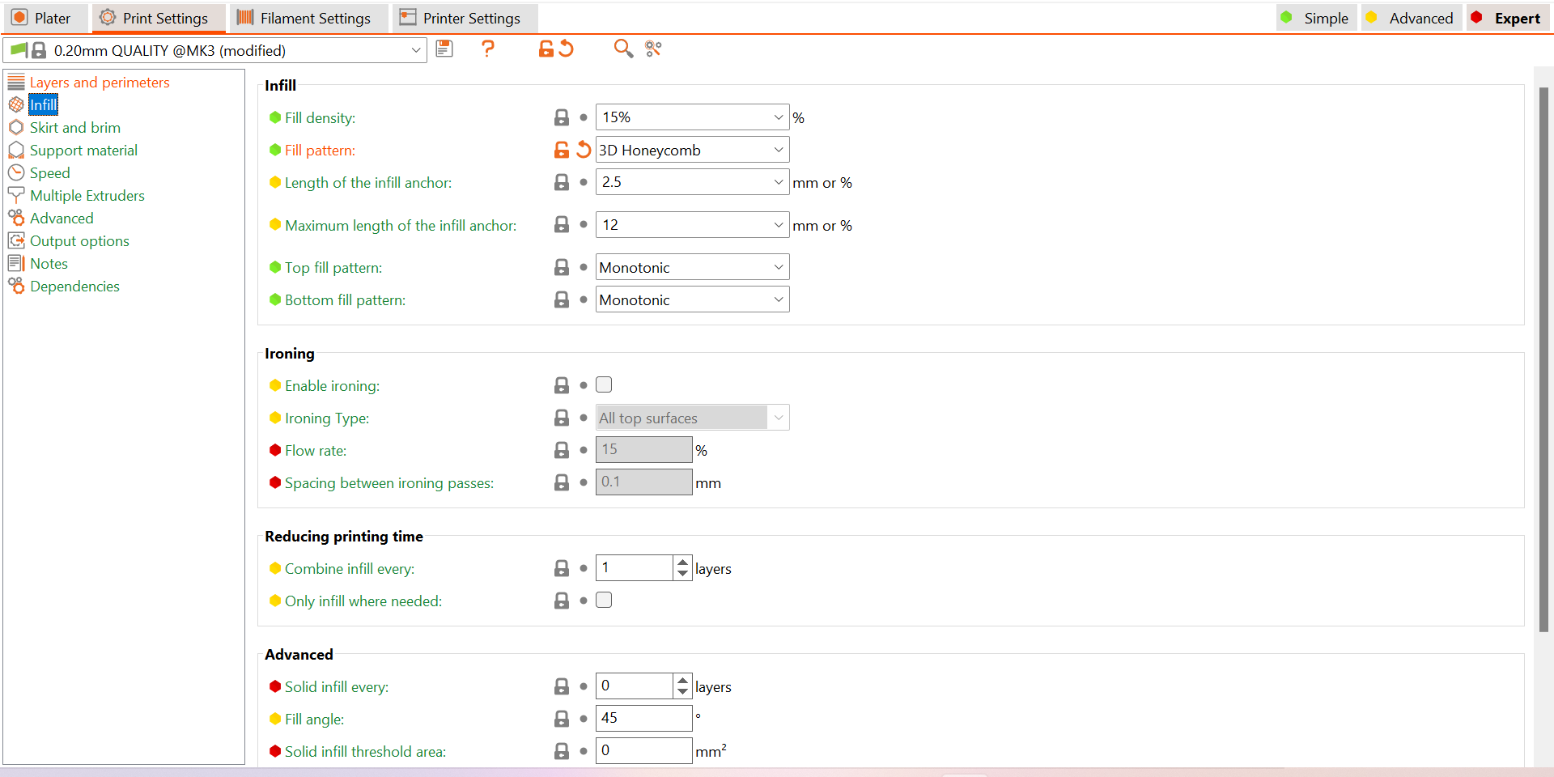Image resolution: width=1554 pixels, height=777 pixels.
Task: Open Support material settings page
Action: coord(83,151)
